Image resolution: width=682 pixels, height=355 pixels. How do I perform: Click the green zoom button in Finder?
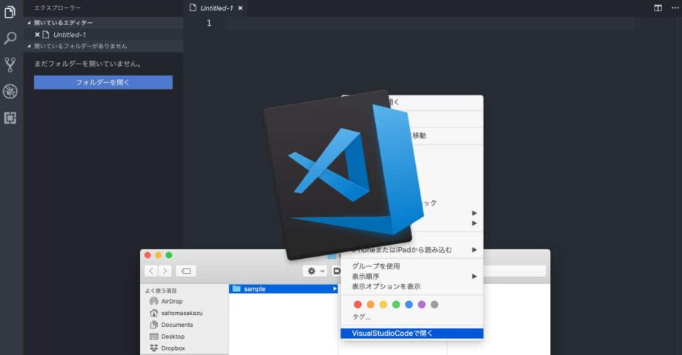point(169,255)
